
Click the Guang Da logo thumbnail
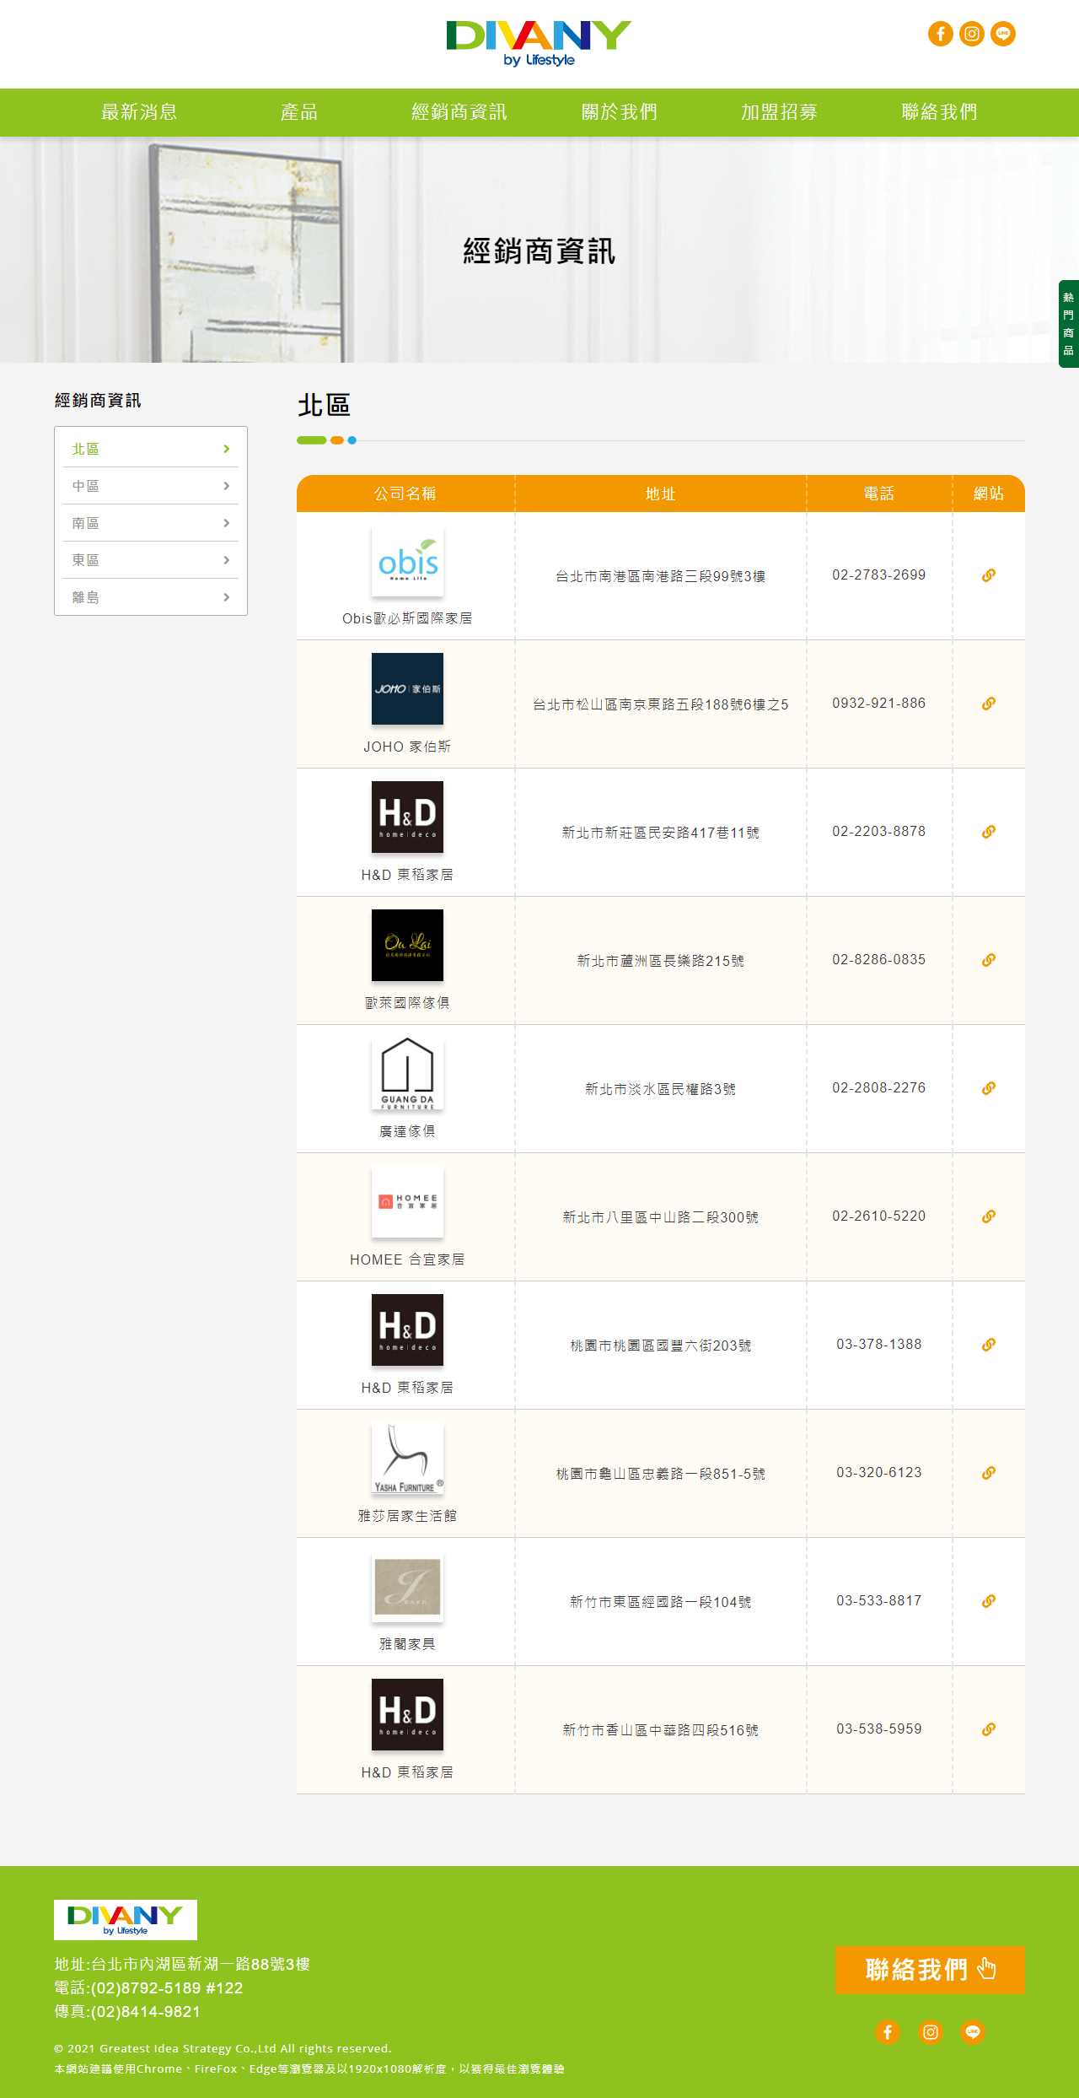pos(407,1074)
